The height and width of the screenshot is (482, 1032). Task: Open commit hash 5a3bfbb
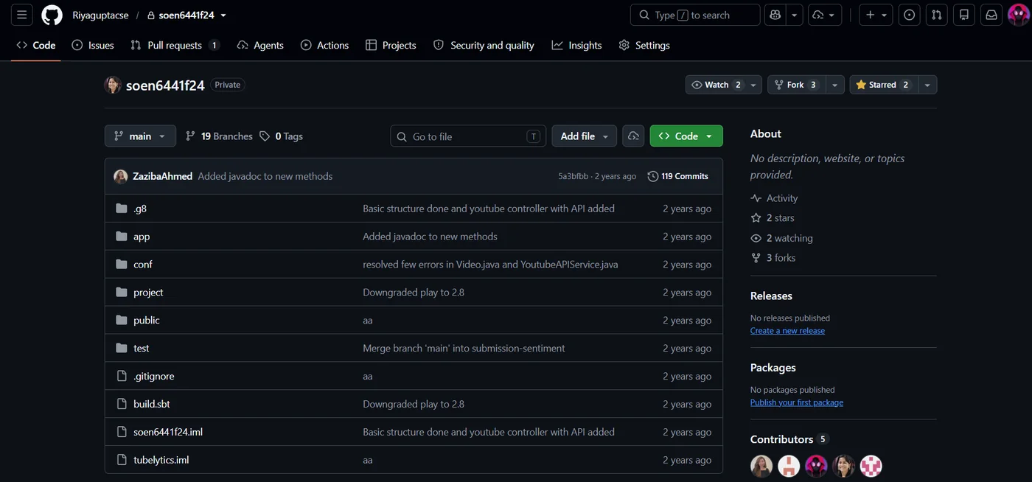[573, 176]
